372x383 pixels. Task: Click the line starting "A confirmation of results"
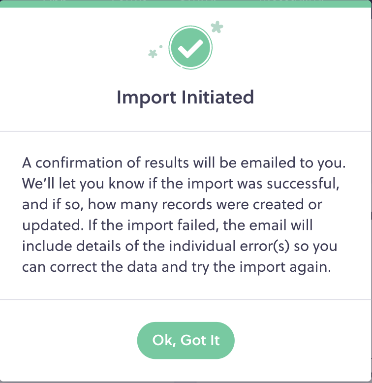[184, 163]
